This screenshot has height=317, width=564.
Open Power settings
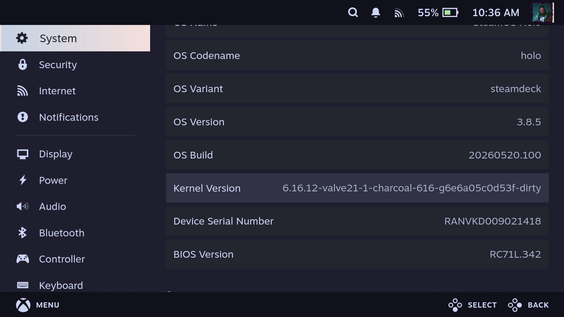pos(75,180)
